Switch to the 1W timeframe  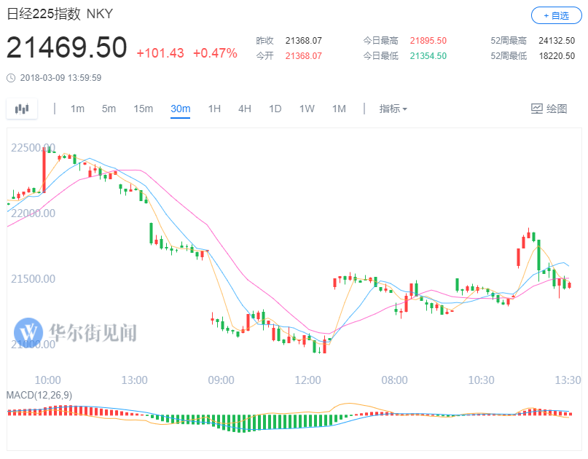(x=307, y=109)
